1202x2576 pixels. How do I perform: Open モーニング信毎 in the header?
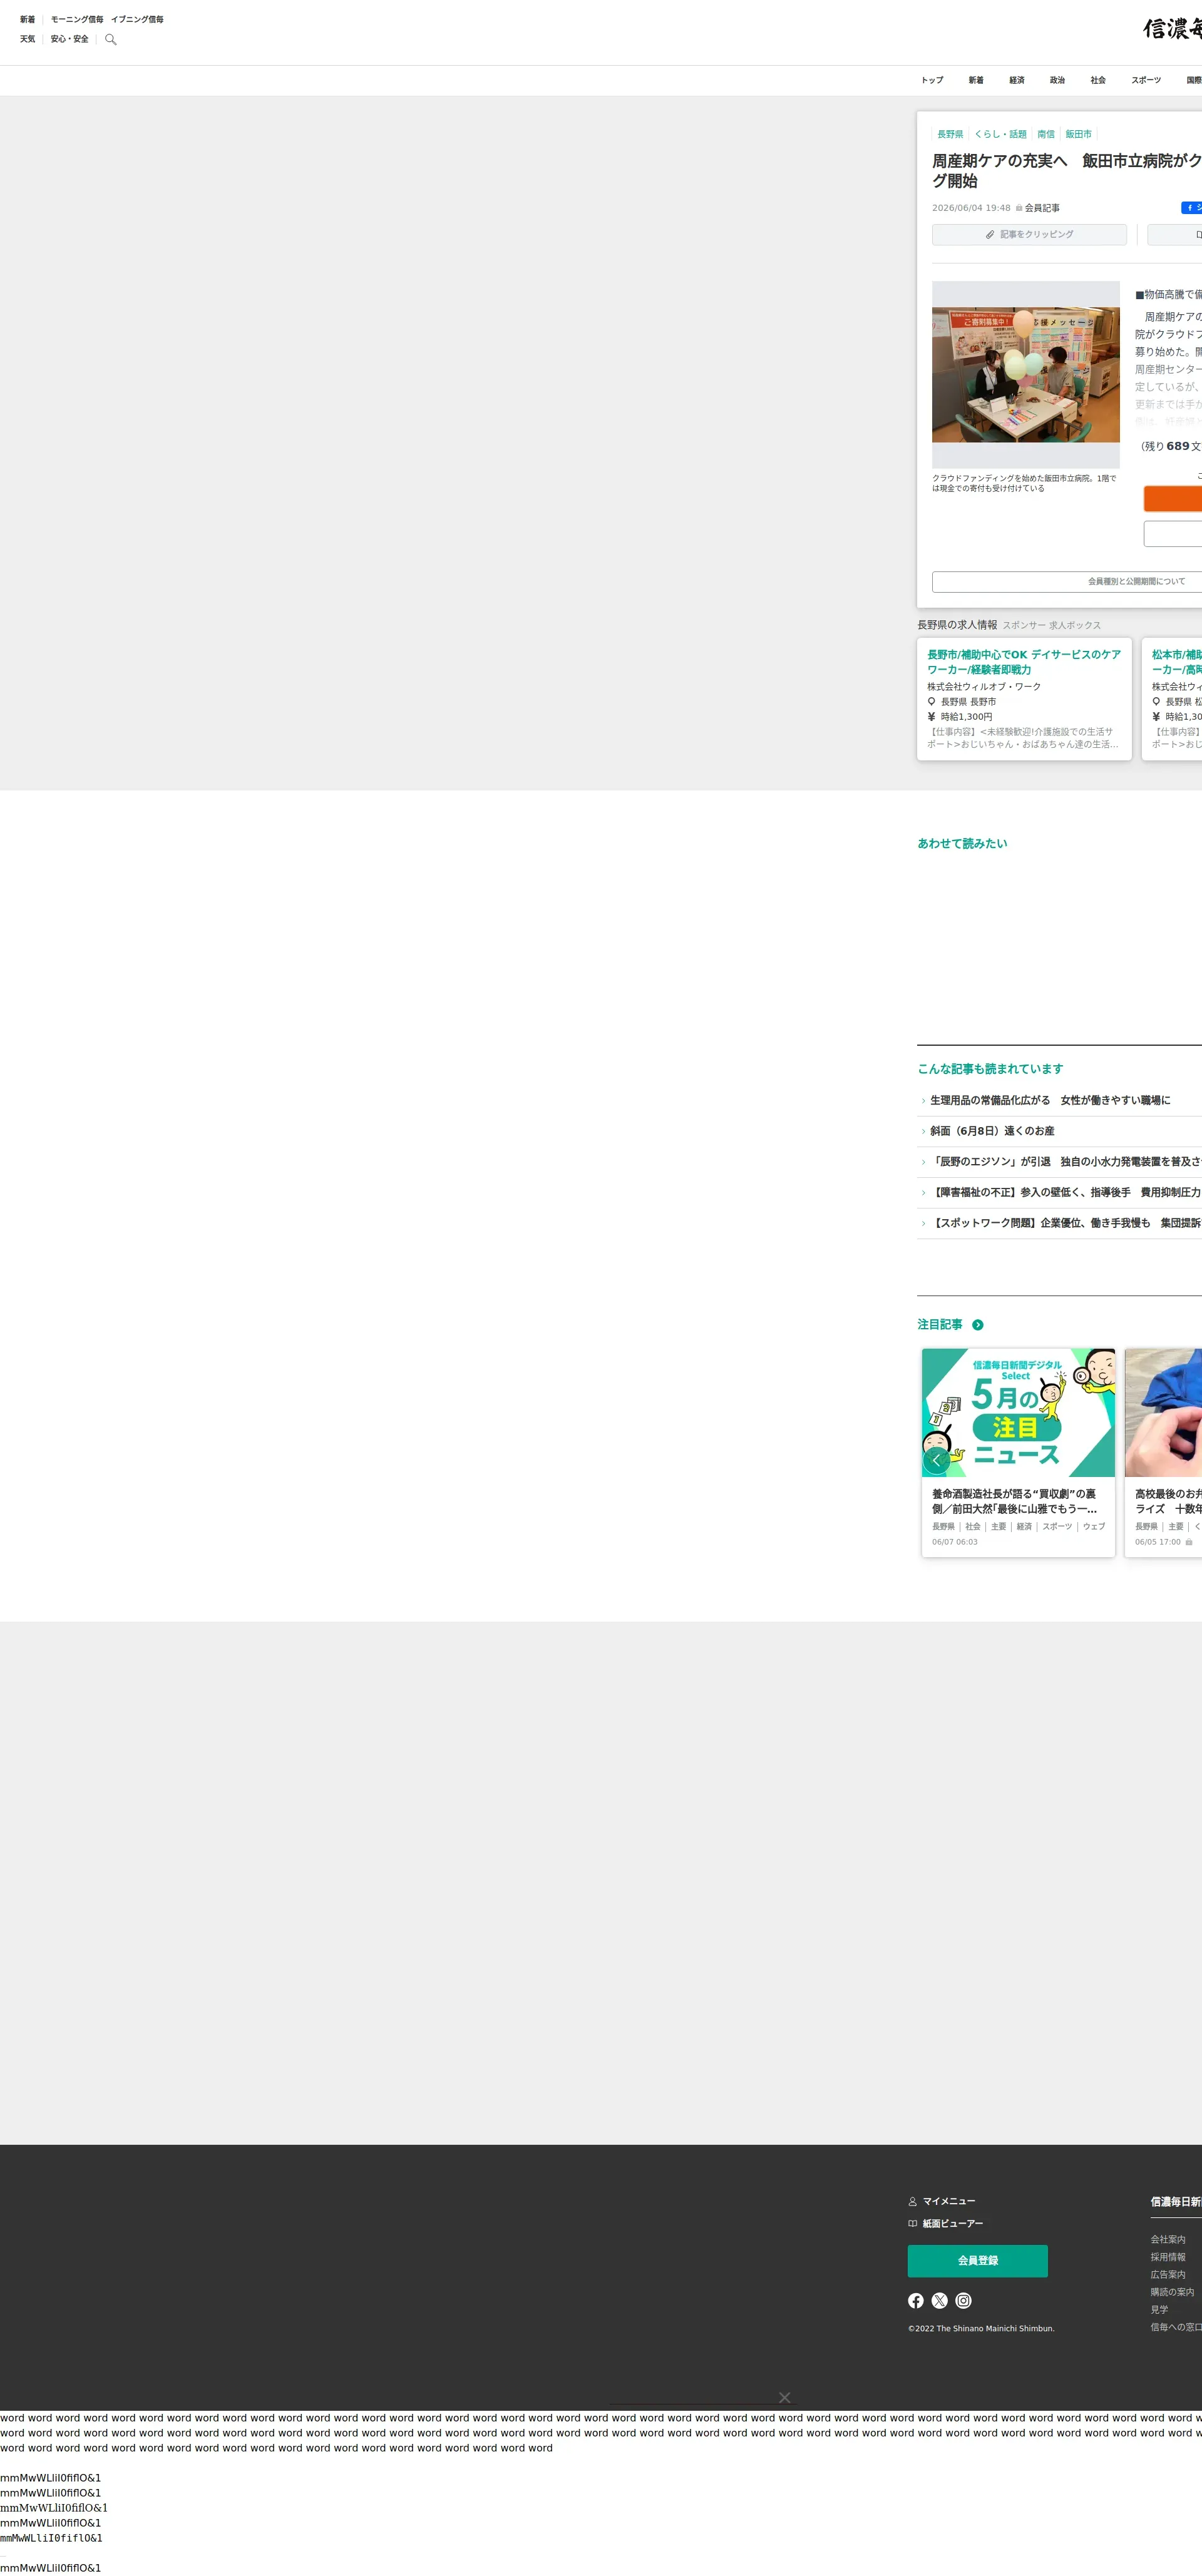point(77,20)
